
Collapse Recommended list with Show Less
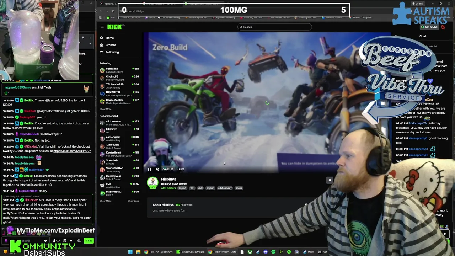[x=133, y=201]
